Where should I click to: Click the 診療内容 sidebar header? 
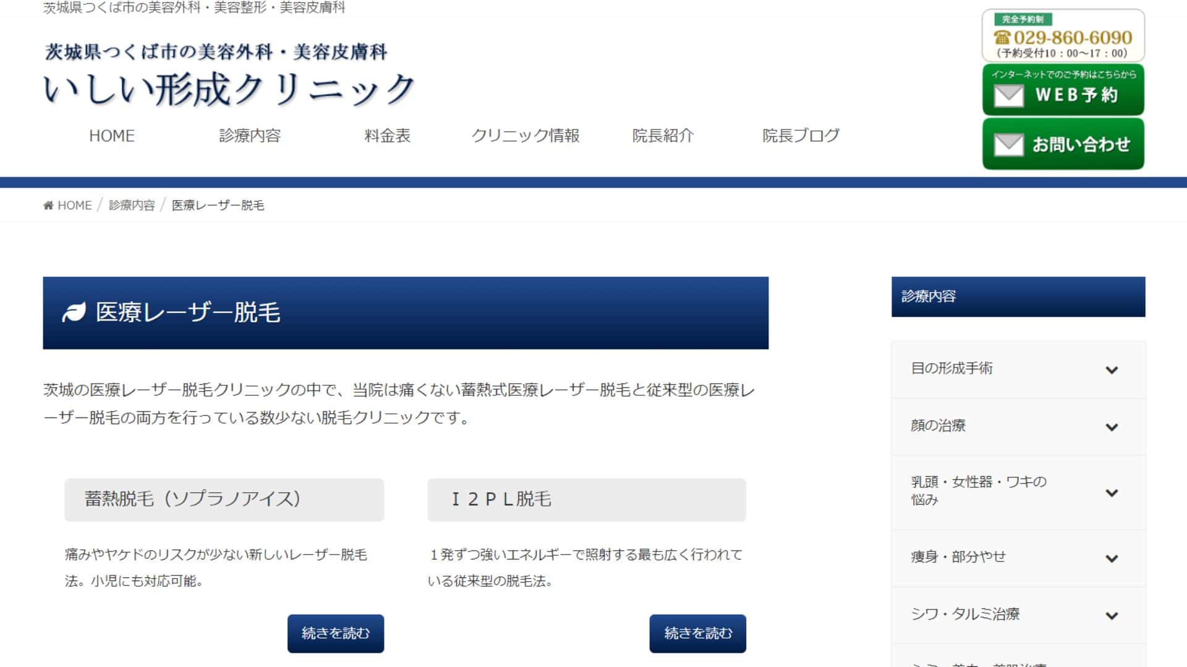[x=1018, y=297]
